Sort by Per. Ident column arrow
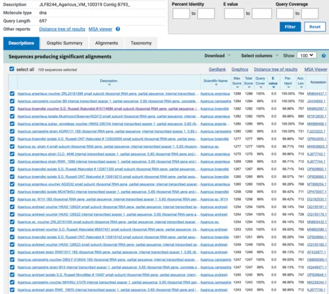This screenshot has width=329, height=294. (x=289, y=87)
